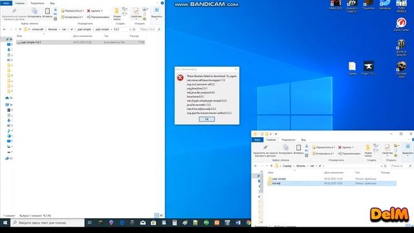Click Windows Start button
Screen dimensions: 414x233
coord(5,223)
